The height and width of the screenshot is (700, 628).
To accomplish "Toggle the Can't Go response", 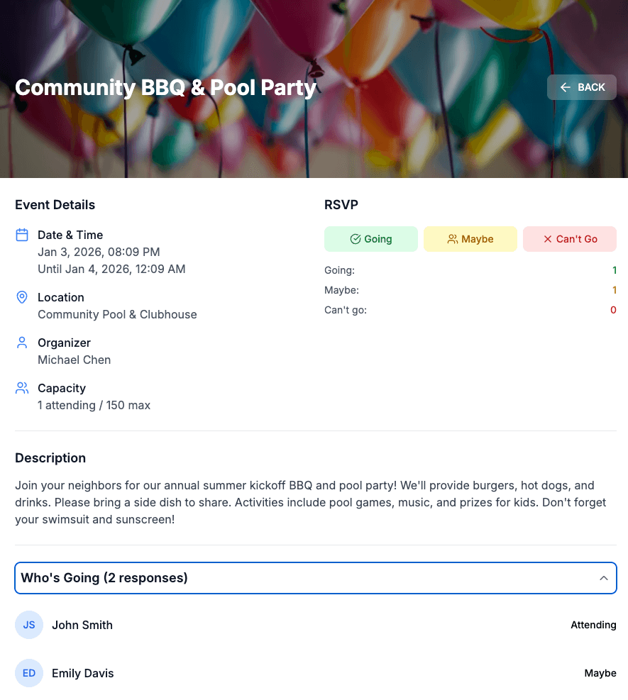I will pos(570,239).
